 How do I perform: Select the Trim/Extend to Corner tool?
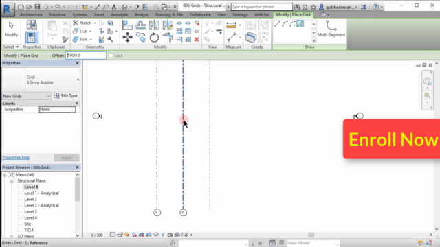[x=168, y=37]
